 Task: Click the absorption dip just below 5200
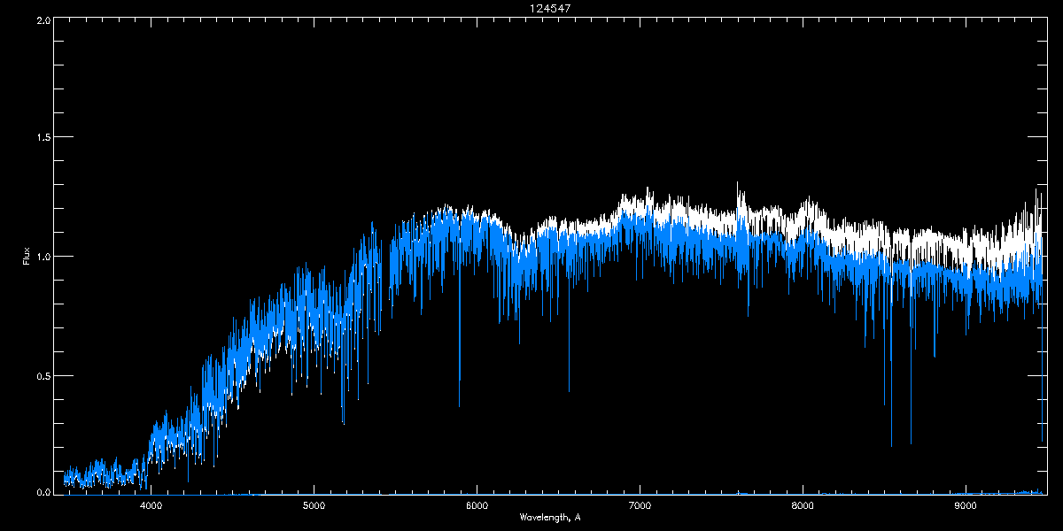coord(343,423)
